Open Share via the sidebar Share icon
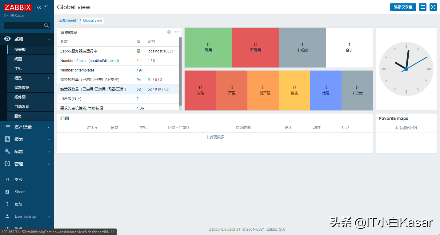440x235 pixels. coord(7,191)
